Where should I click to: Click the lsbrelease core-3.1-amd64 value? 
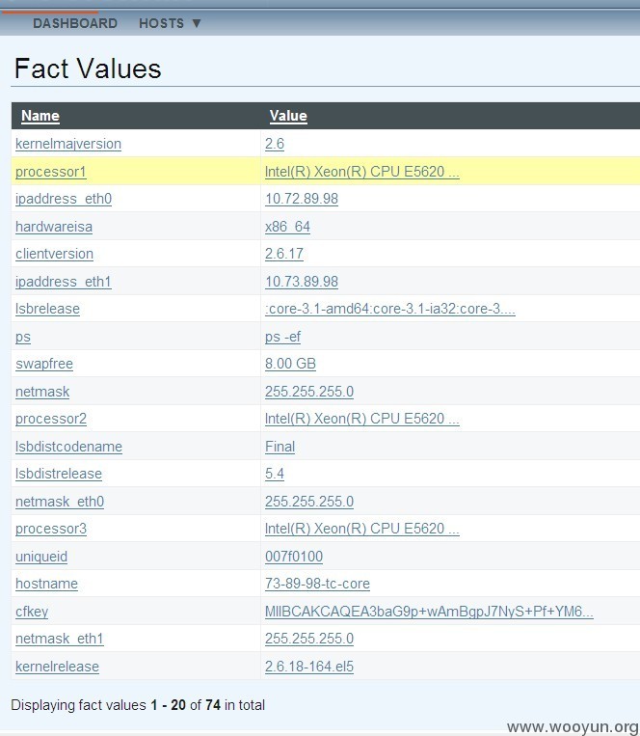coord(390,309)
